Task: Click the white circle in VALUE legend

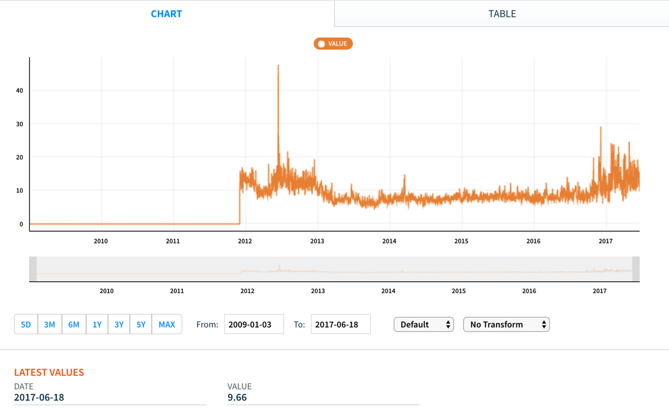Action: pyautogui.click(x=321, y=44)
